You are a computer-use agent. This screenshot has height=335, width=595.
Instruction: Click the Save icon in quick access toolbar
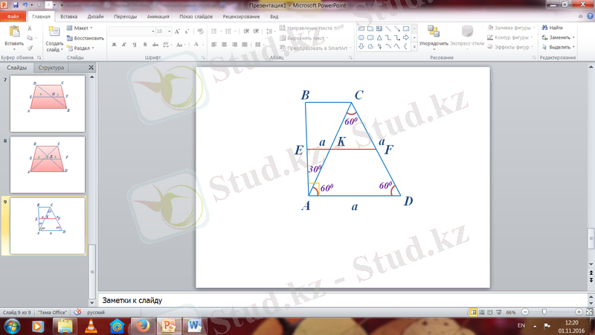[x=15, y=4]
